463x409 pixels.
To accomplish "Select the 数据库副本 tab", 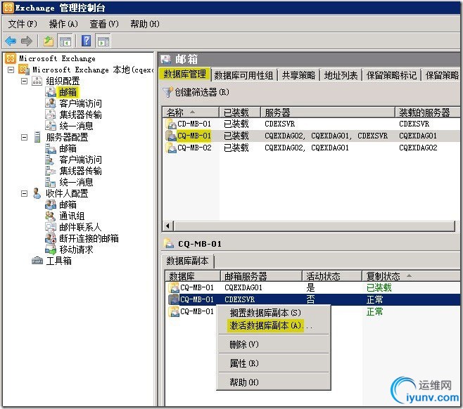I will [x=187, y=261].
